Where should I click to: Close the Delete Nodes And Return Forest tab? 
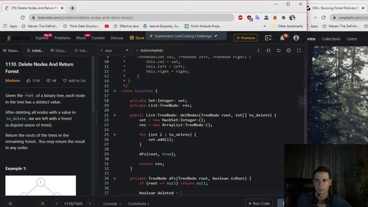pos(62,8)
